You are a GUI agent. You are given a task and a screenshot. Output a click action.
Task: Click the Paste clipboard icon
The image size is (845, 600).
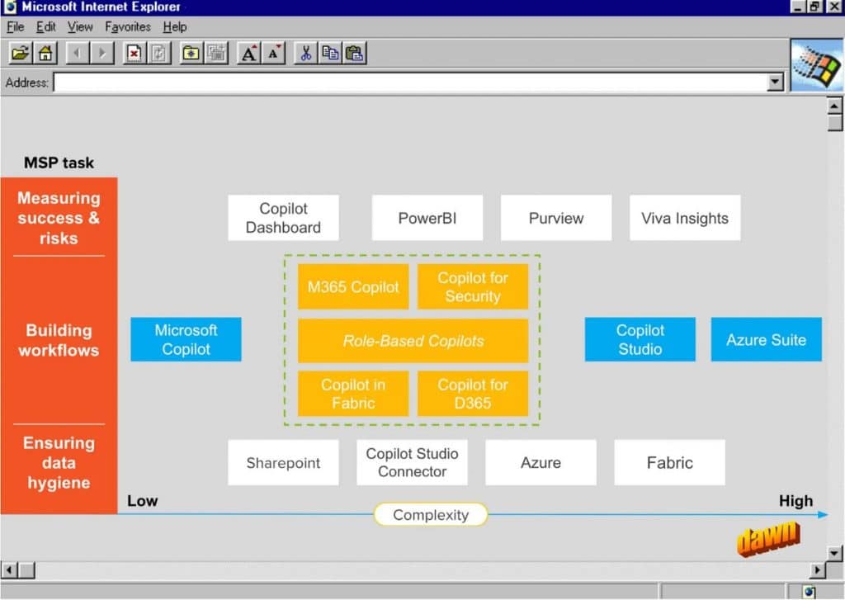355,54
